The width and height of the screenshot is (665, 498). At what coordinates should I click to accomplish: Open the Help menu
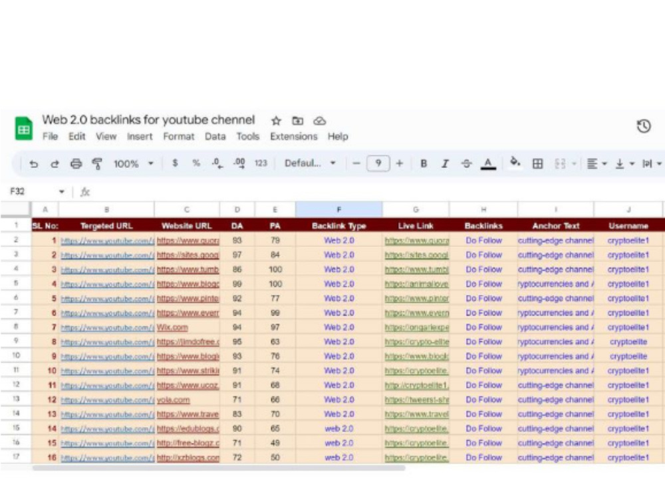pyautogui.click(x=338, y=136)
